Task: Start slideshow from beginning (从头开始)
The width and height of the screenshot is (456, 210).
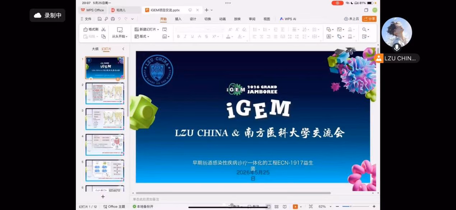Action: pyautogui.click(x=120, y=33)
